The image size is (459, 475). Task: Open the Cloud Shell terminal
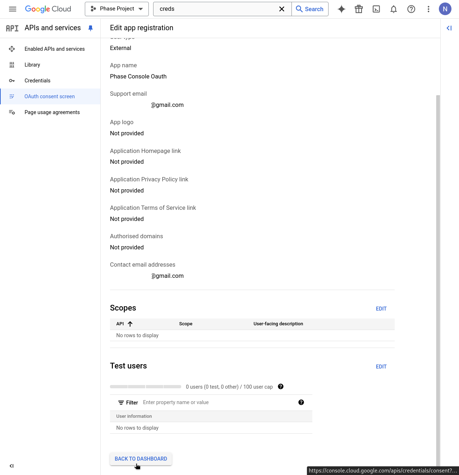tap(376, 9)
